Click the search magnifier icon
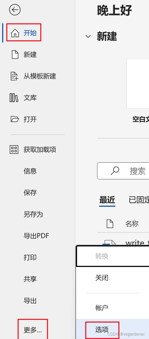Image resolution: width=149 pixels, height=339 pixels. coord(115,171)
